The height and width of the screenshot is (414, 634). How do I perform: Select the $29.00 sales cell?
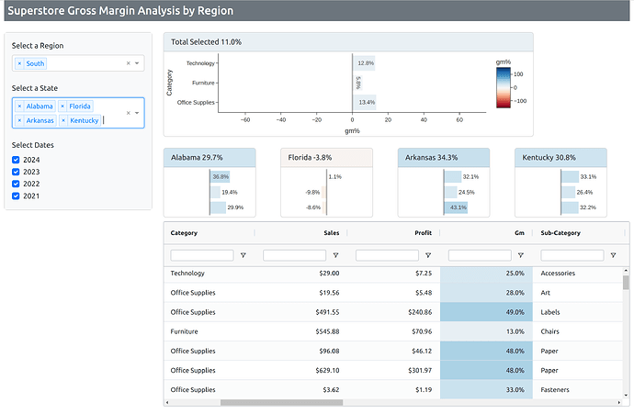300,274
